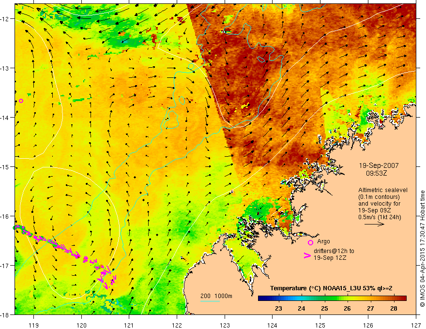Click the (0.1m contours) text
The height and width of the screenshot is (329, 426).
point(379,197)
